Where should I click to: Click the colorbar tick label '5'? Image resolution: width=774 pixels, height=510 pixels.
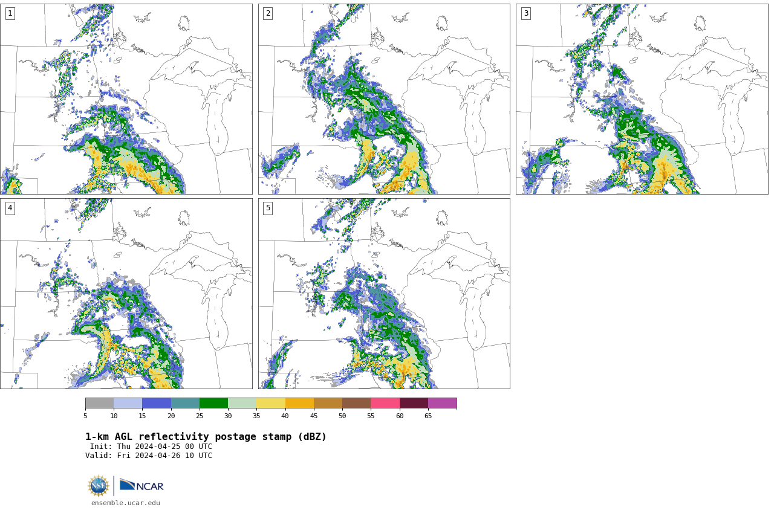(85, 416)
